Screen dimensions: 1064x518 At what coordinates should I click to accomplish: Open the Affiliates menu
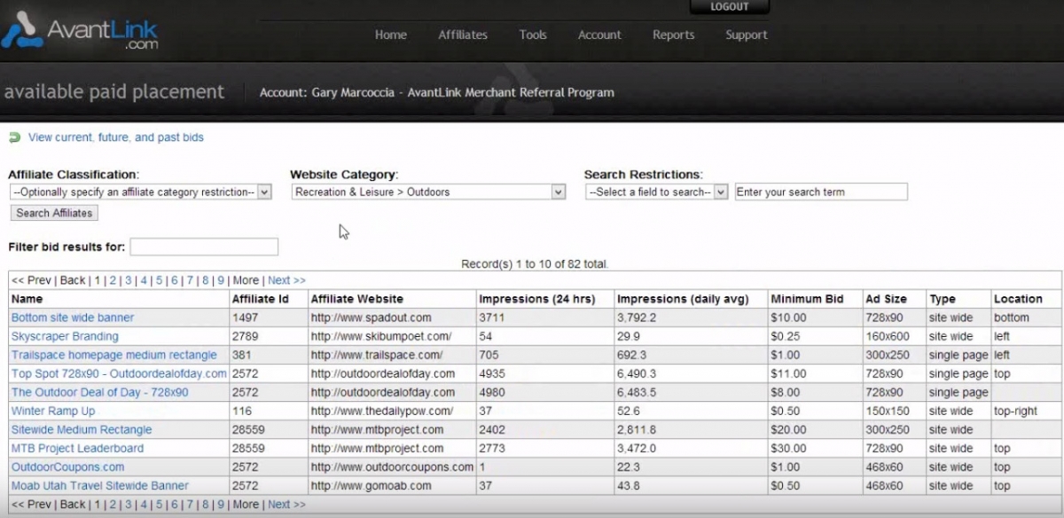(x=463, y=35)
